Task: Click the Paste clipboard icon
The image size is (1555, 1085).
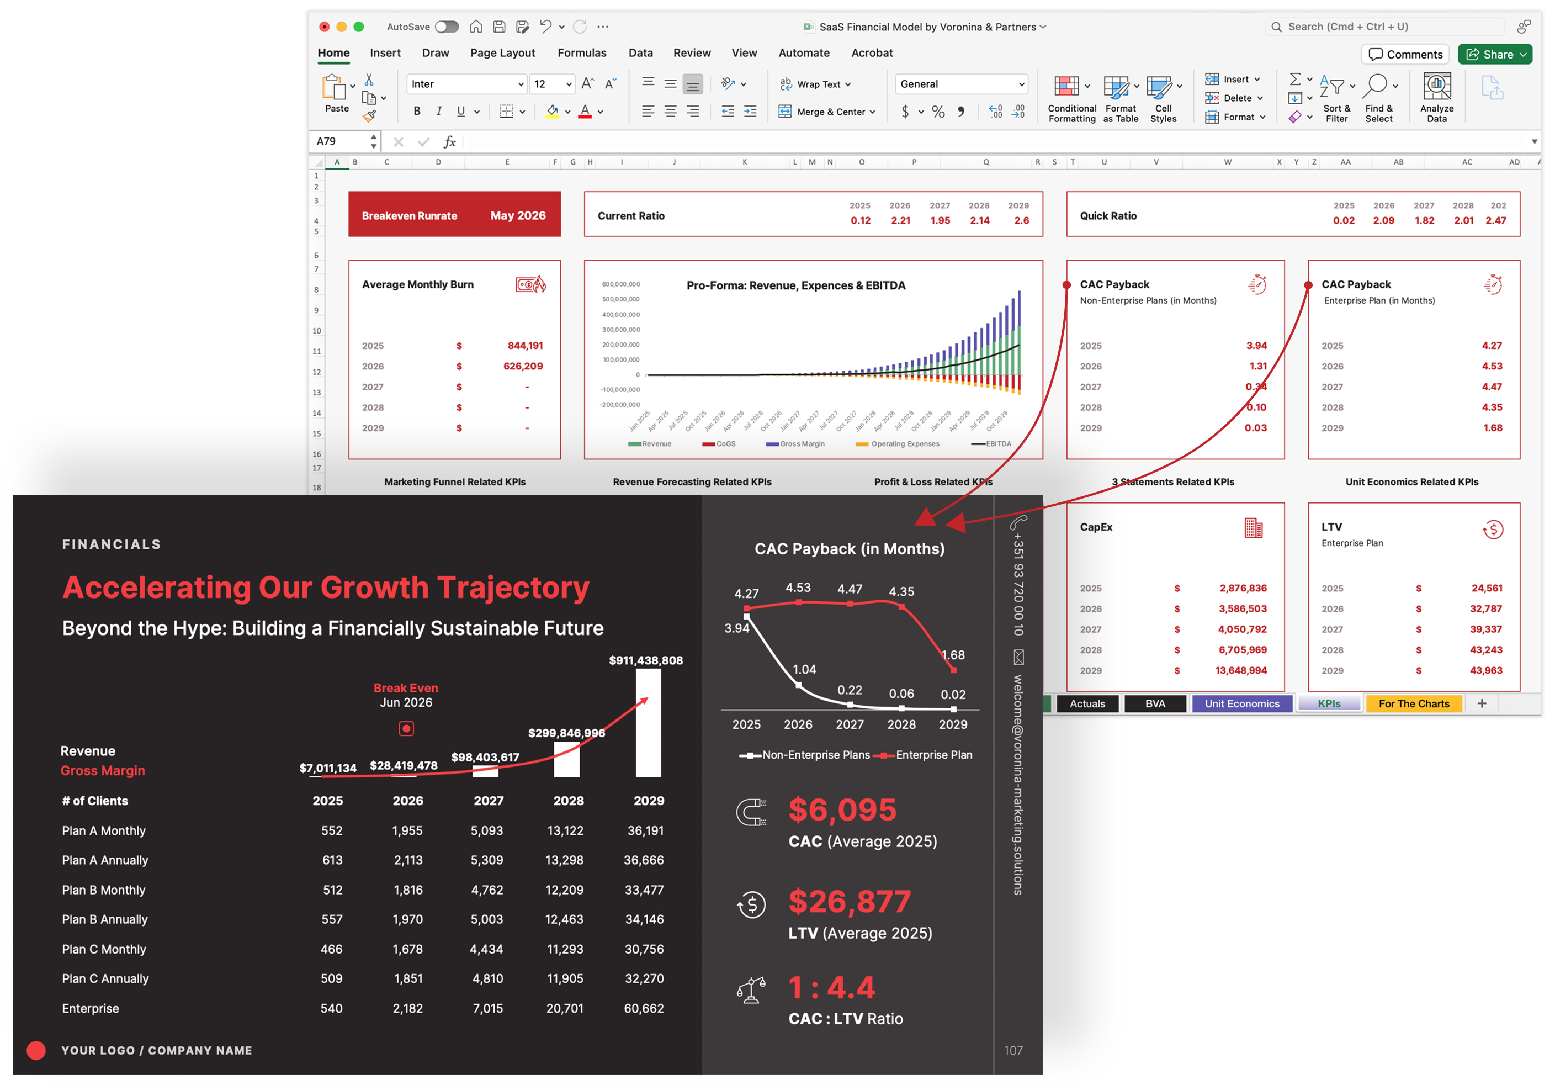Action: [x=333, y=88]
